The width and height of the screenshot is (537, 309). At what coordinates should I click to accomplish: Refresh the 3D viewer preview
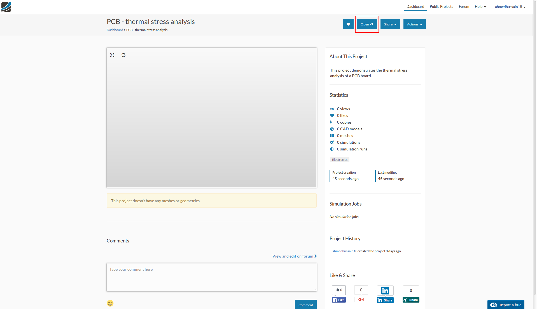(123, 55)
